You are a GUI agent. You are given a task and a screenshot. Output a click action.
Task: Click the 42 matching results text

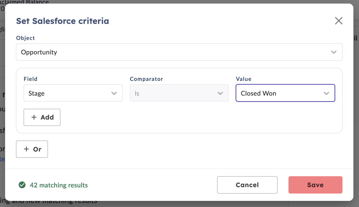(59, 185)
